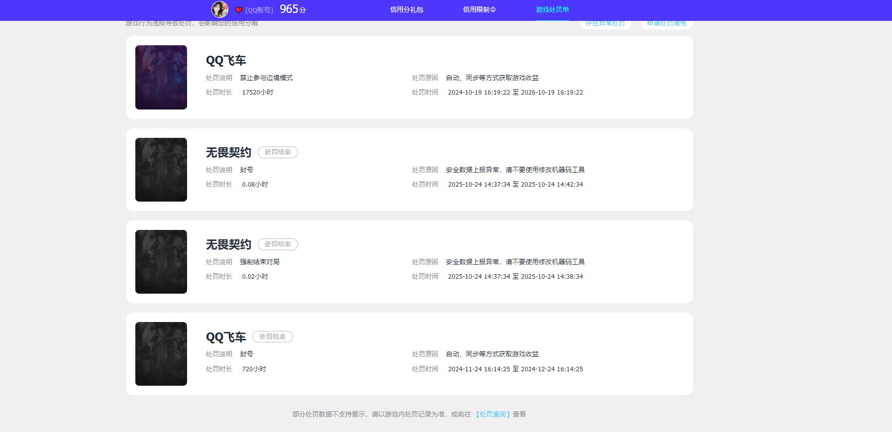Click time range ending 2025-10-24 14:38:34
The height and width of the screenshot is (432, 892).
[x=515, y=276]
